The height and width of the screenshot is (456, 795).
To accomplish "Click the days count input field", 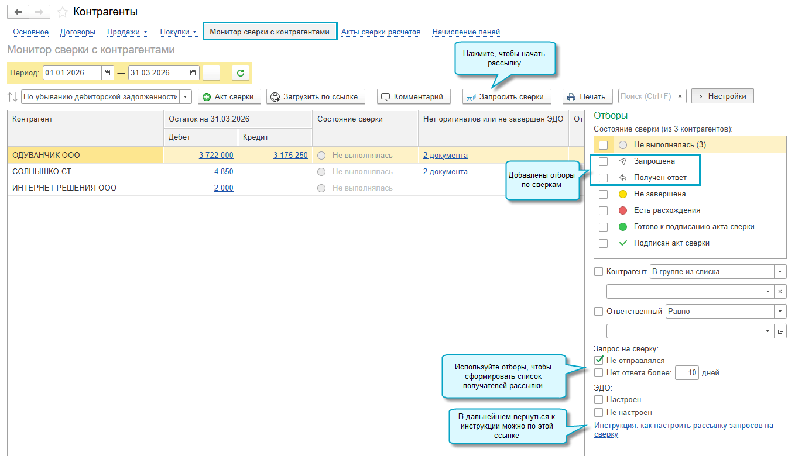I will tap(687, 373).
